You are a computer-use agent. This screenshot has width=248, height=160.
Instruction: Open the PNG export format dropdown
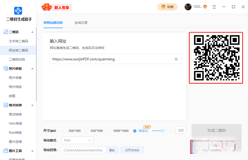click(77, 140)
